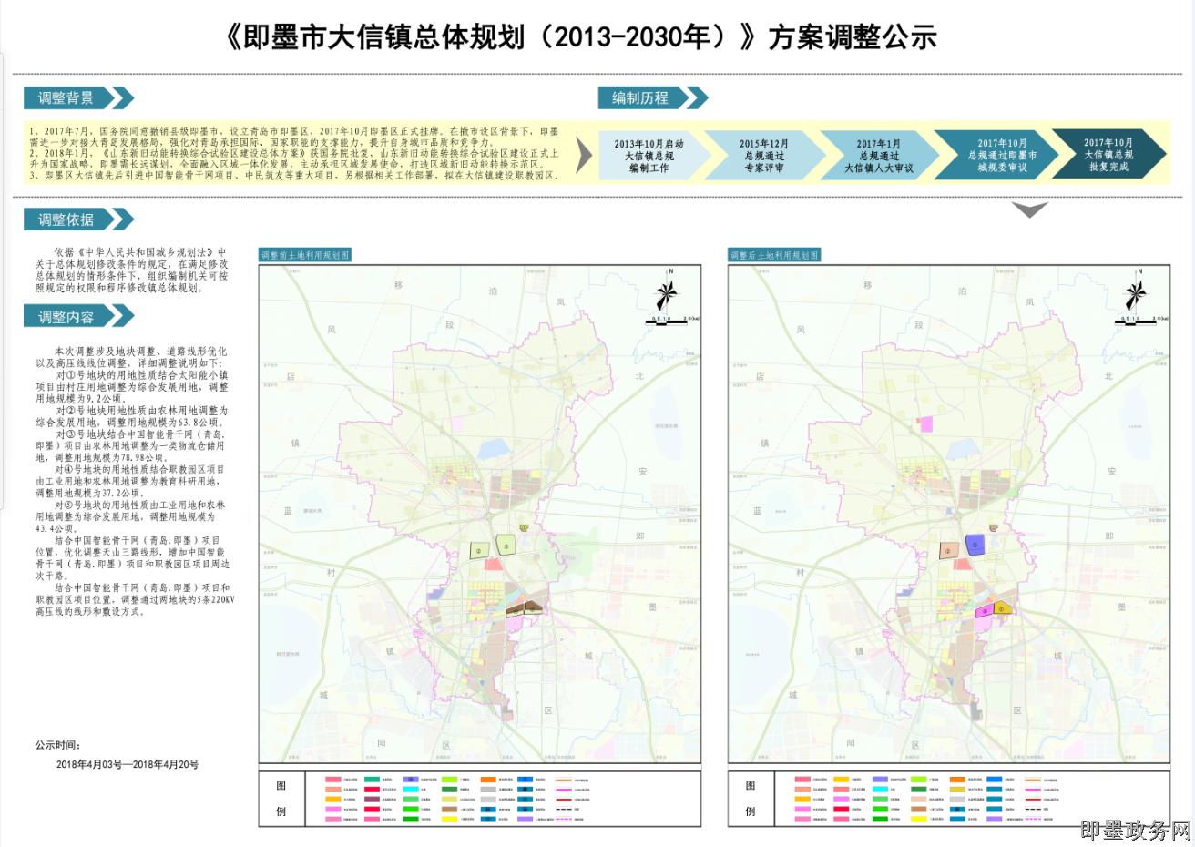Open the pre-adjustment land use map
Image resolution: width=1195 pixels, height=847 pixels.
coord(480,515)
